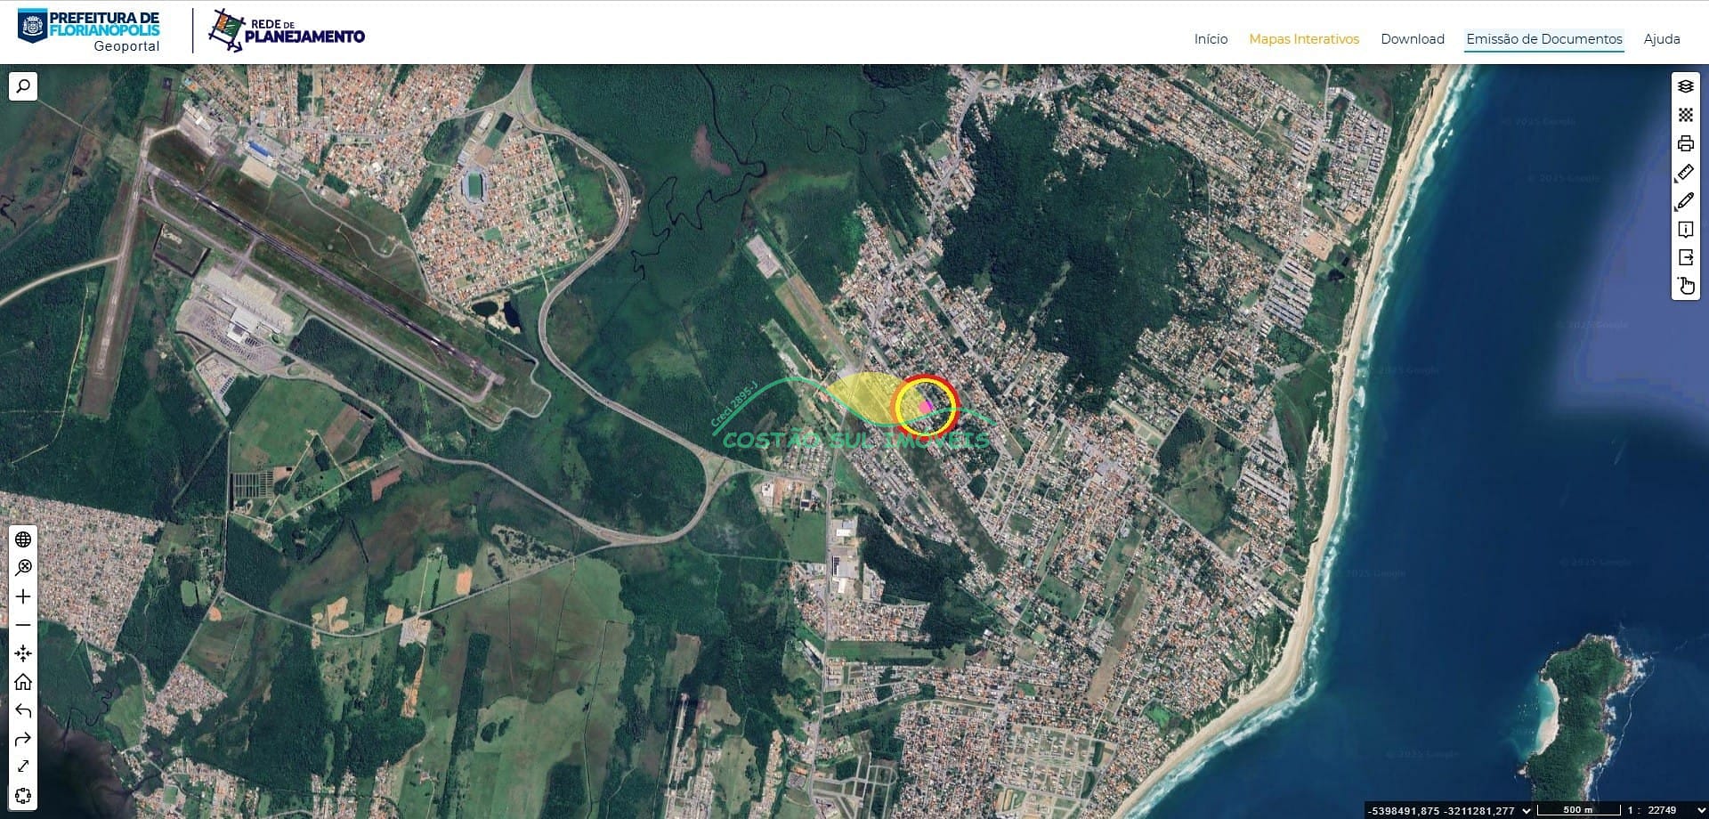
Task: Open the layers panel icon
Action: (1685, 86)
